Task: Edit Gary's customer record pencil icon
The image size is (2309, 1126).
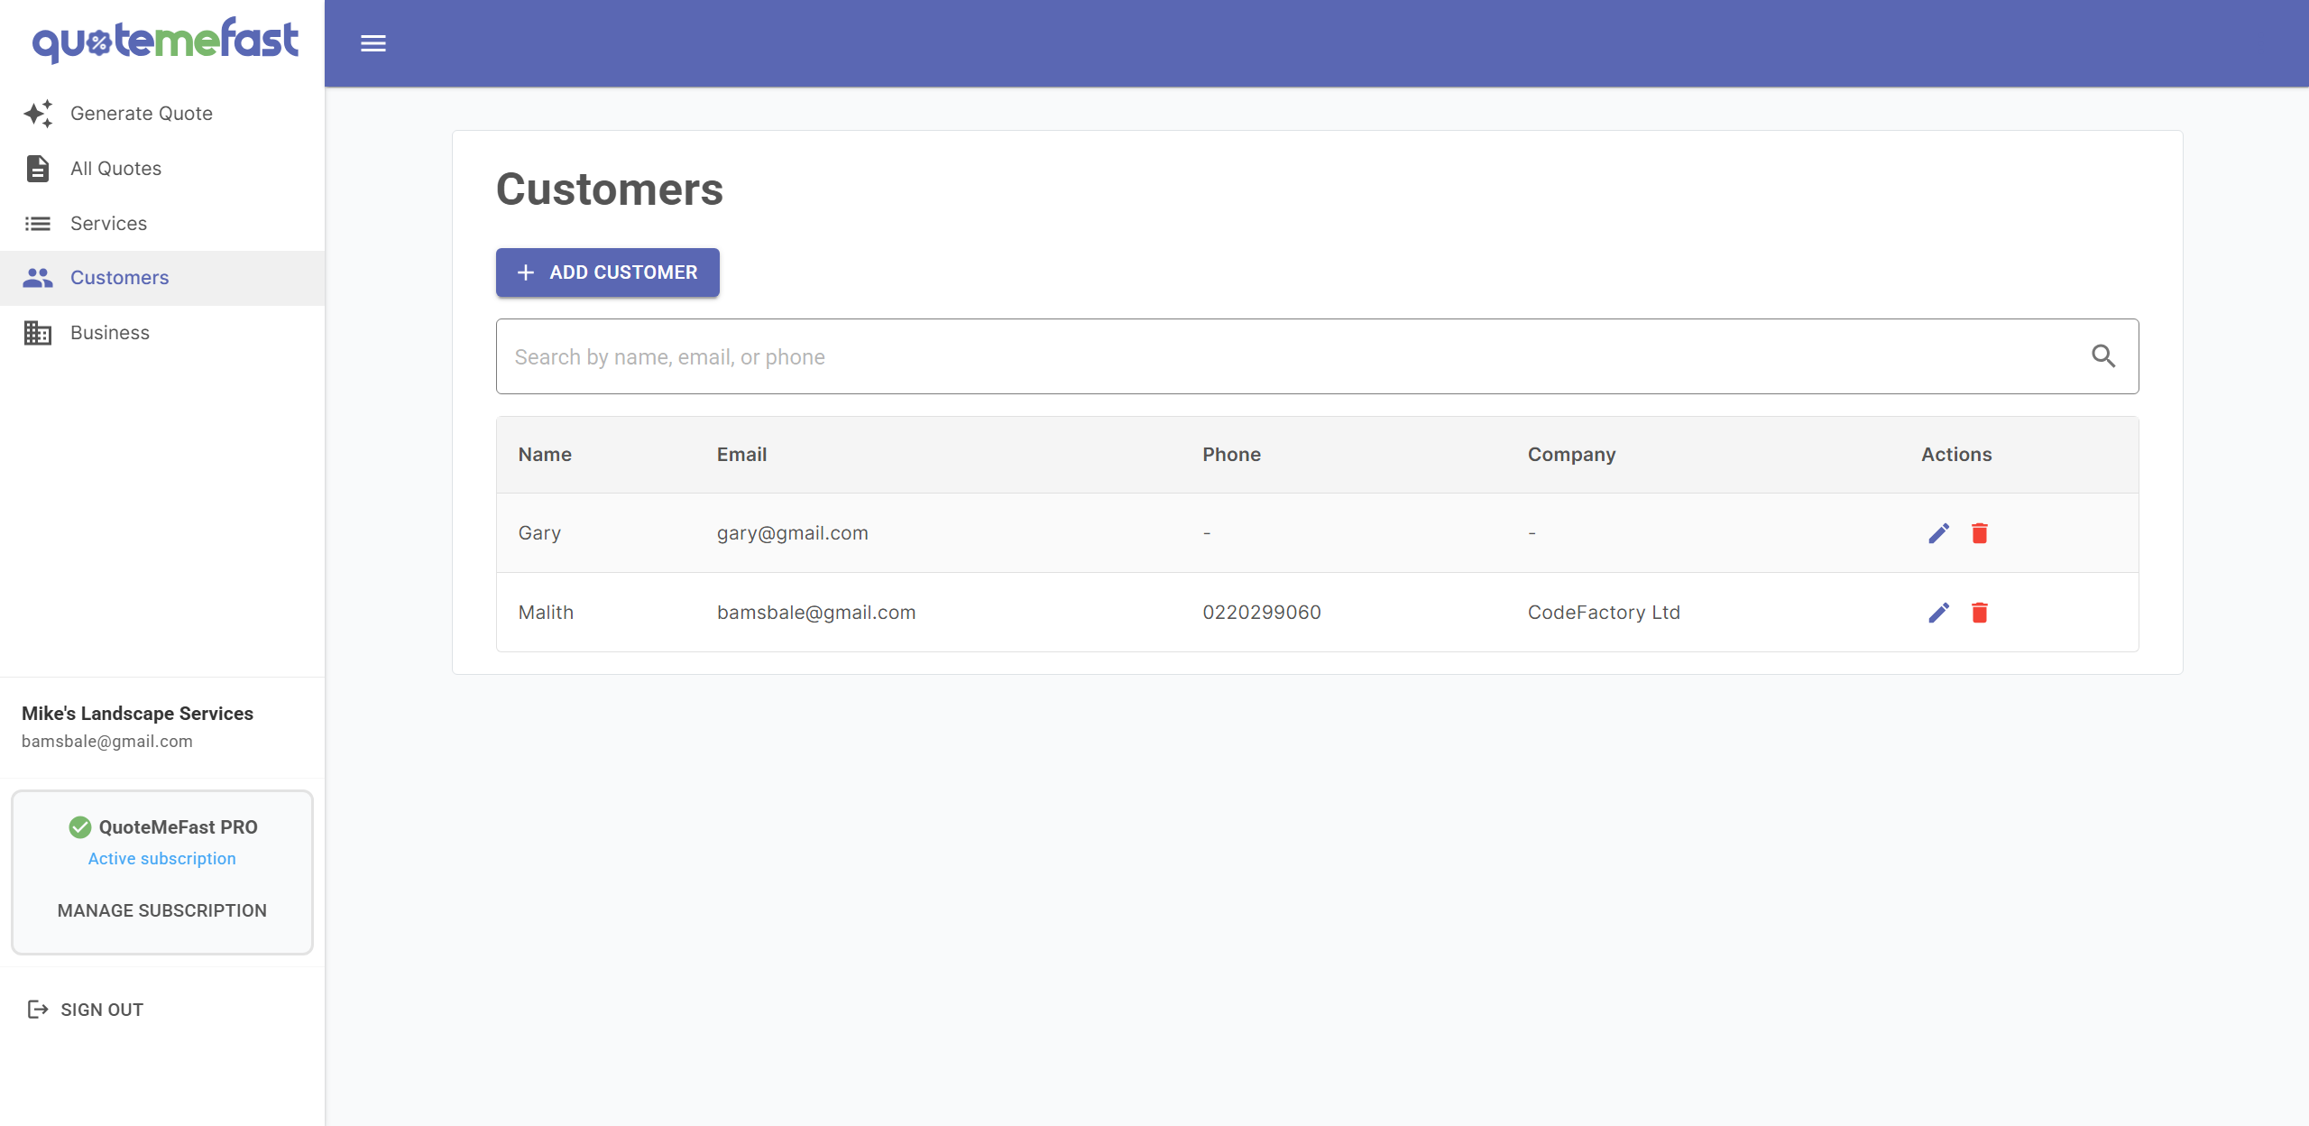Action: (x=1939, y=533)
